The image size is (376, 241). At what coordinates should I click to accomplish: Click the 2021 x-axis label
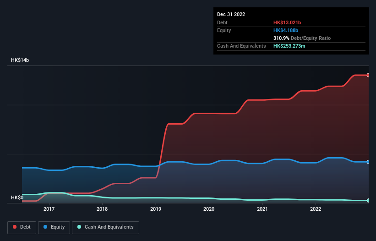point(262,209)
